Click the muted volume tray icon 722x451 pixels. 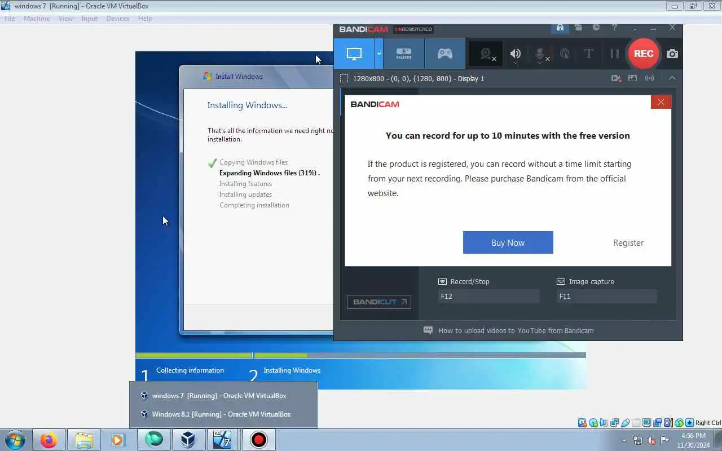[651, 440]
